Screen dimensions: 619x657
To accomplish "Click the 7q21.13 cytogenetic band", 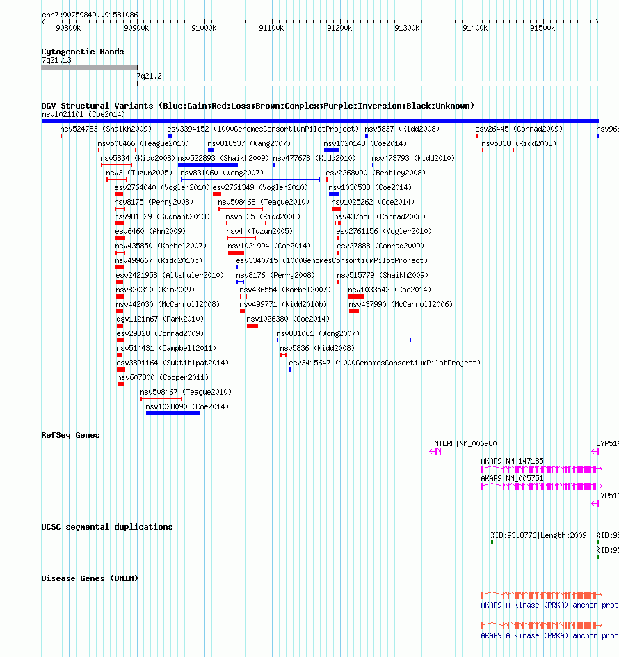I will coord(89,68).
